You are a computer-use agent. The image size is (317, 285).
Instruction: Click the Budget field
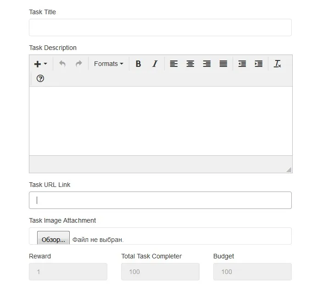click(252, 272)
